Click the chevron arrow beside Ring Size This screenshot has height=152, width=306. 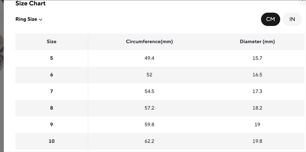click(40, 19)
